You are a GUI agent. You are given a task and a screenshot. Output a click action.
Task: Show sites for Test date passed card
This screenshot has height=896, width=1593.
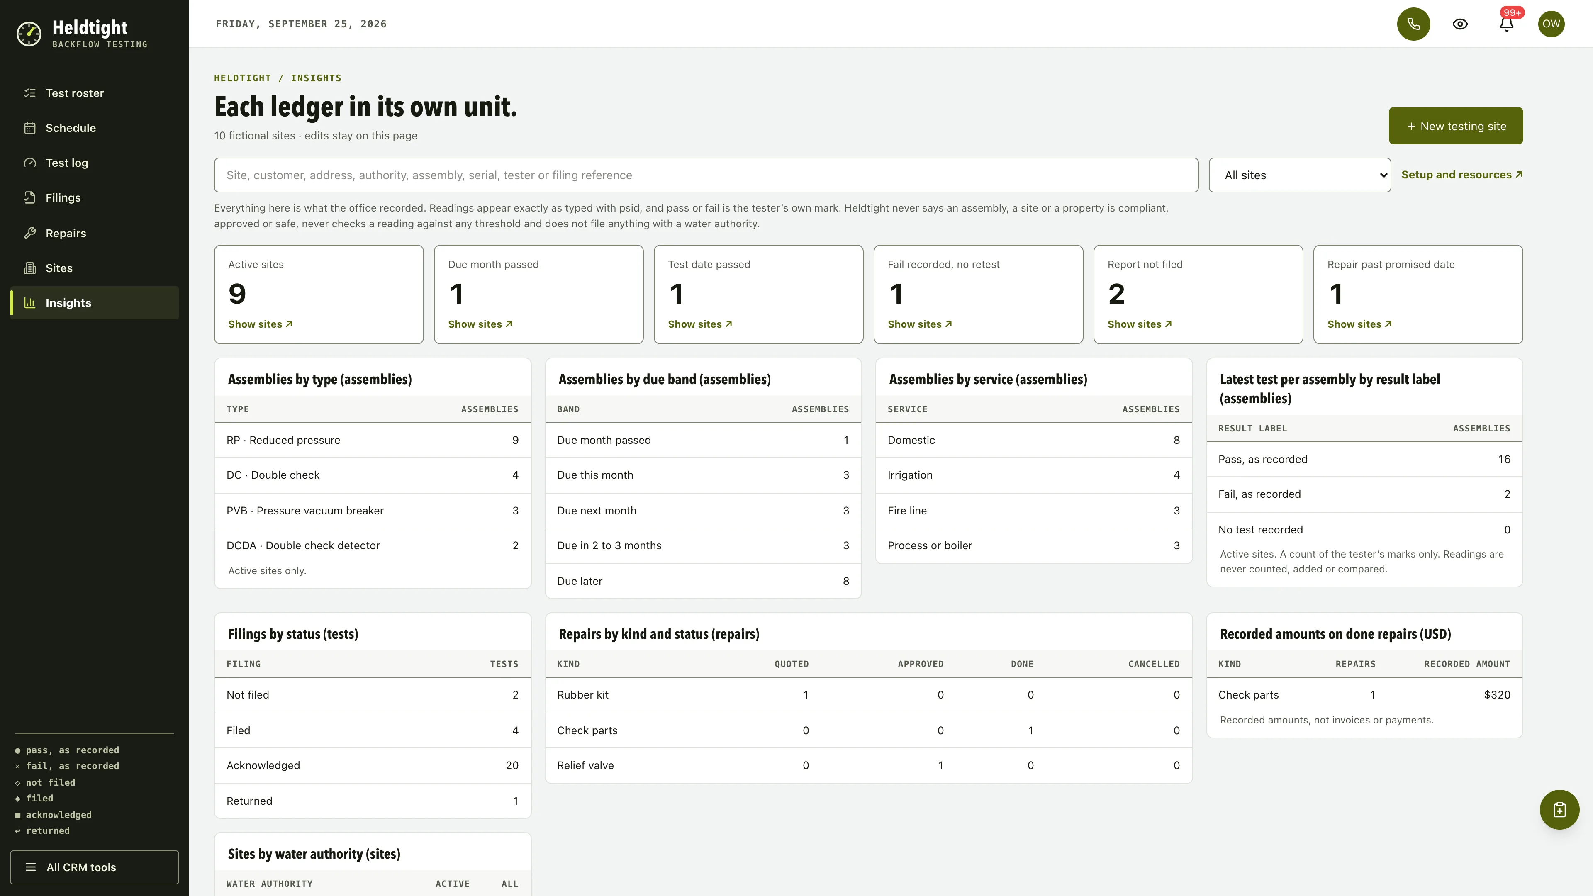tap(700, 324)
